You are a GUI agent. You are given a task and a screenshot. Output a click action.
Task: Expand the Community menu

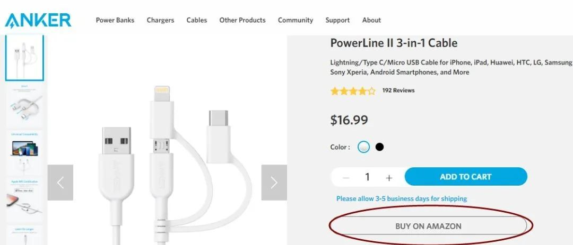(x=296, y=20)
